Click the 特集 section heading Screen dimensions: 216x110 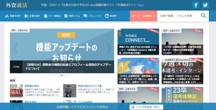pyautogui.click(x=13, y=81)
